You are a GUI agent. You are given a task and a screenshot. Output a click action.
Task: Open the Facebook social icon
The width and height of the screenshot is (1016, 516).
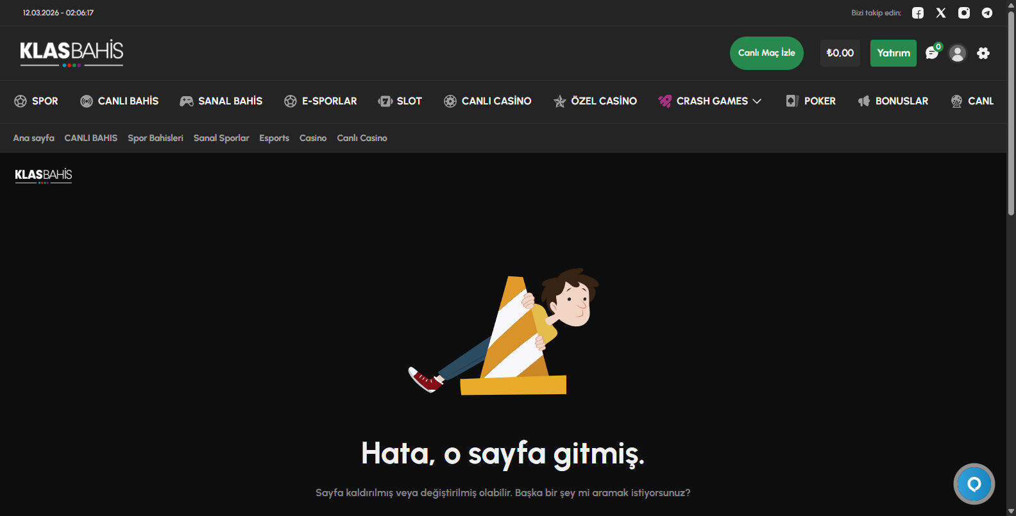(x=918, y=13)
